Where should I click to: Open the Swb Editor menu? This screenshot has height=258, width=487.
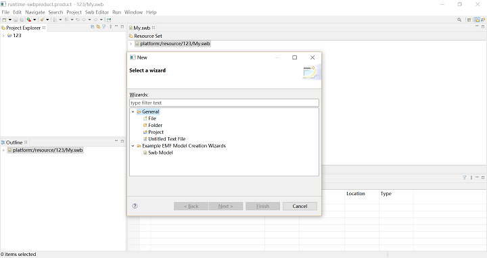[x=97, y=12]
